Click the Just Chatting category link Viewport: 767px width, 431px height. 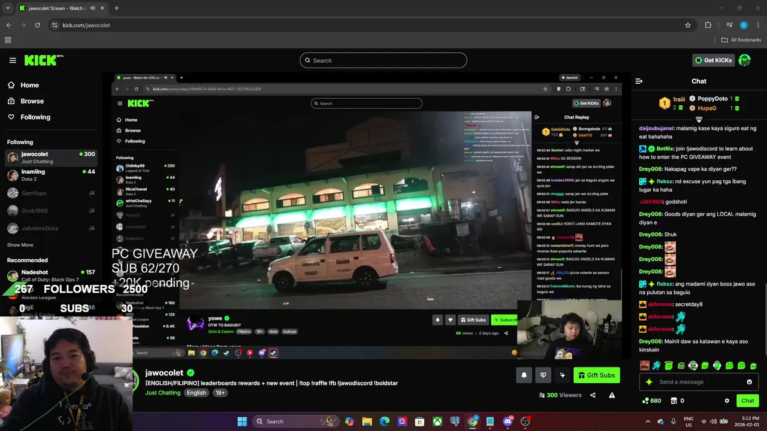click(162, 393)
